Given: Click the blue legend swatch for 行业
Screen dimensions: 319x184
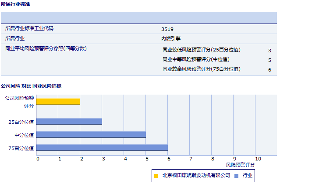Looking at the screenshot, I should pos(237,176).
